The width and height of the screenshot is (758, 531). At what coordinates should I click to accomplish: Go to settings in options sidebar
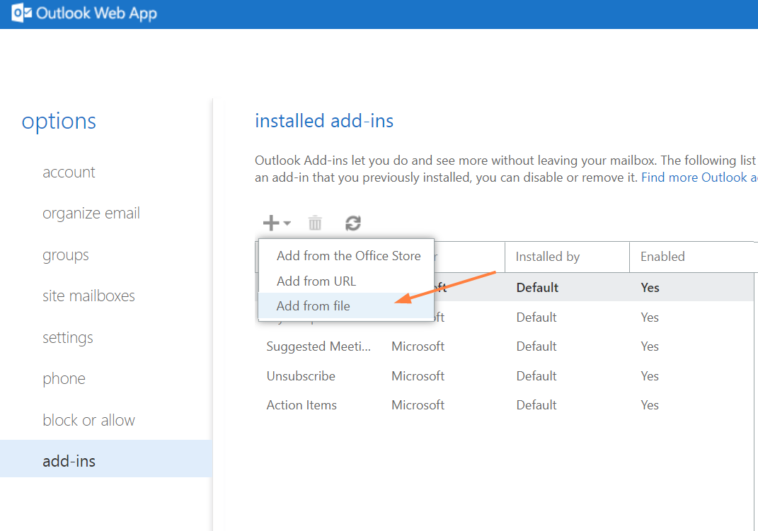[68, 337]
